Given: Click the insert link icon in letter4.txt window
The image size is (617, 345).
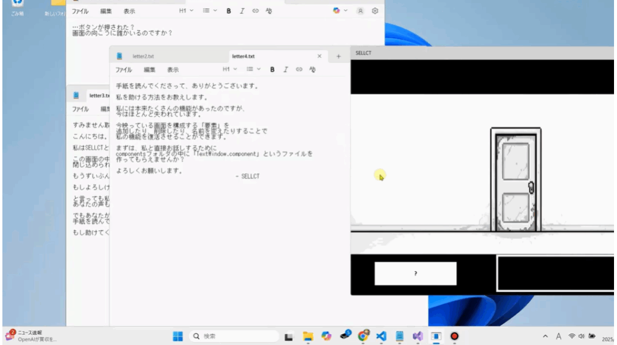Looking at the screenshot, I should pos(299,69).
